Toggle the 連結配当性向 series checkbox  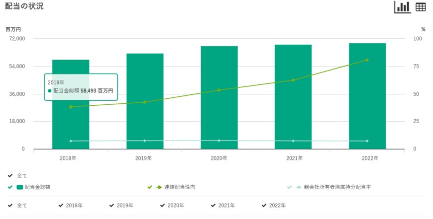pos(150,187)
